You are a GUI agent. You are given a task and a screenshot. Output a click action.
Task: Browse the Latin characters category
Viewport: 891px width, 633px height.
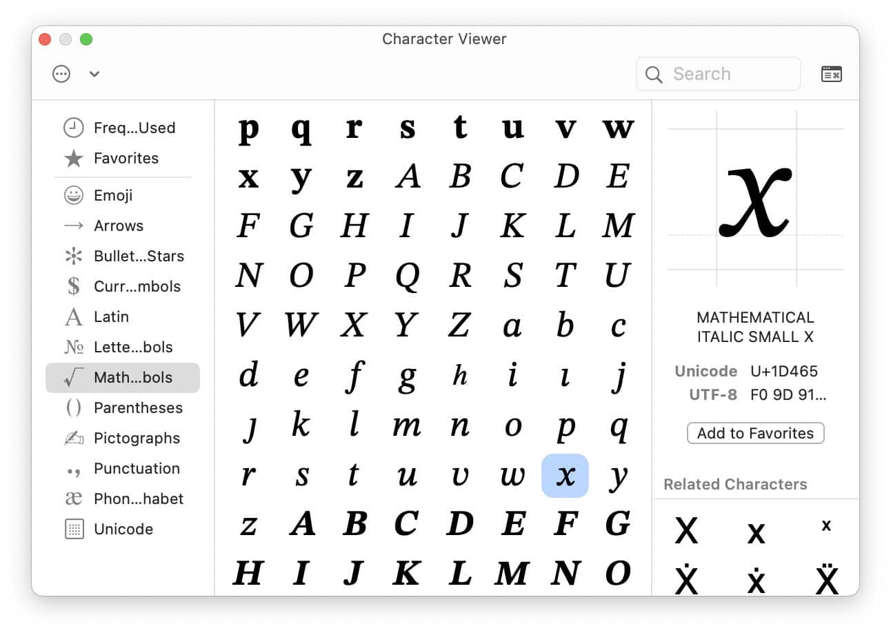(x=110, y=316)
